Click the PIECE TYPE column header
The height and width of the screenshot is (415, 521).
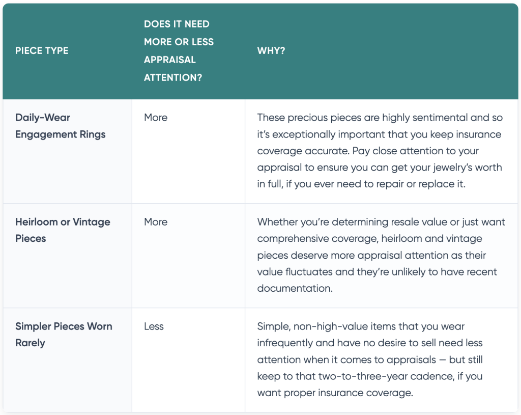[x=42, y=50]
